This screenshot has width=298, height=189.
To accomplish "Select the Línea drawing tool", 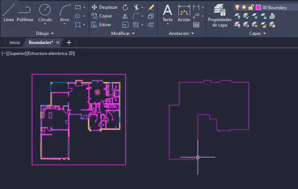I will coord(9,13).
